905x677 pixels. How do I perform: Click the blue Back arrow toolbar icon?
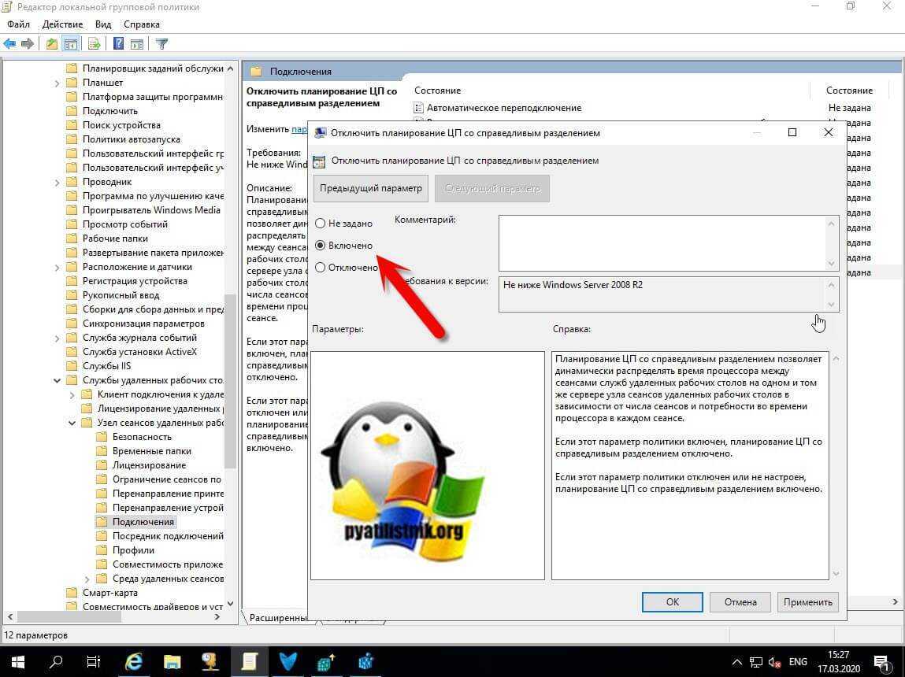click(9, 44)
